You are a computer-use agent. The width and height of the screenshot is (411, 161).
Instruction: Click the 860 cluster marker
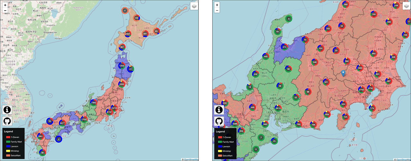click(x=373, y=53)
